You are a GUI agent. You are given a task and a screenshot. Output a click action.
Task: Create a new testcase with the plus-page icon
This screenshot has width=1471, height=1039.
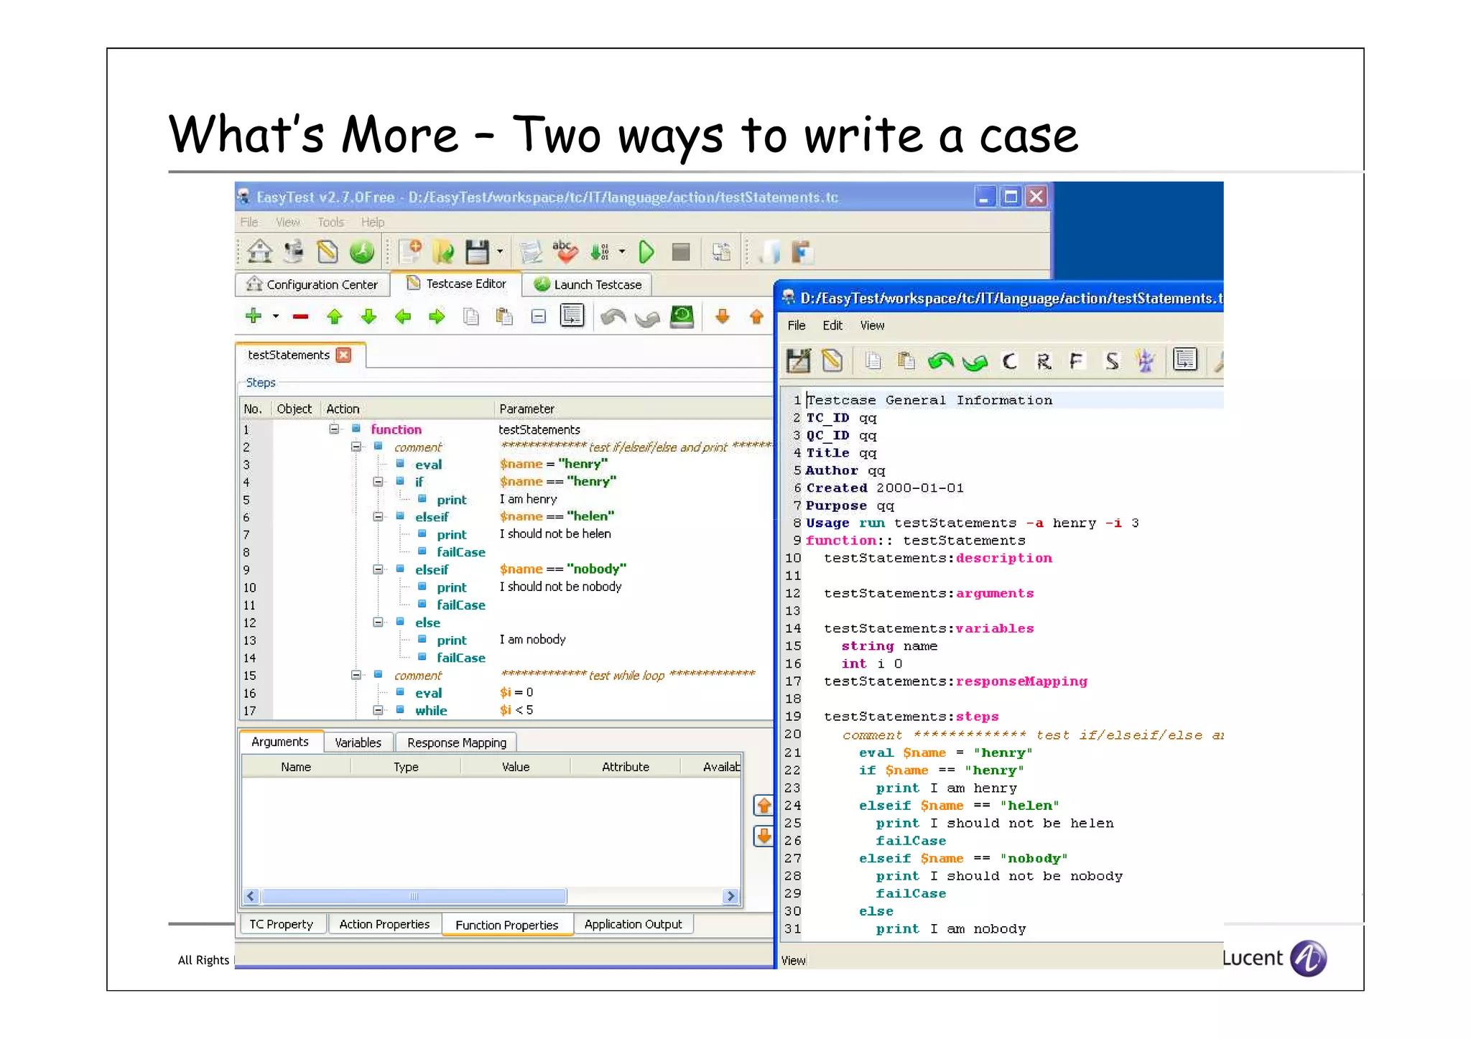point(410,252)
